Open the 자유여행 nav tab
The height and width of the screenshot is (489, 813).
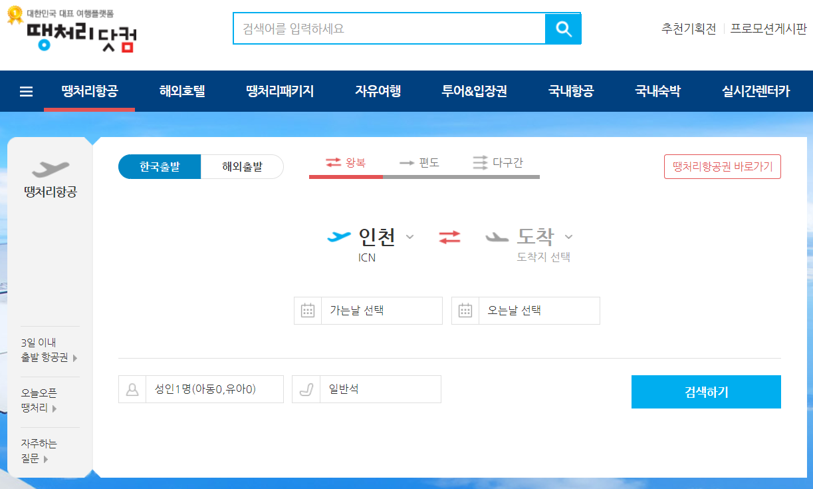coord(378,92)
